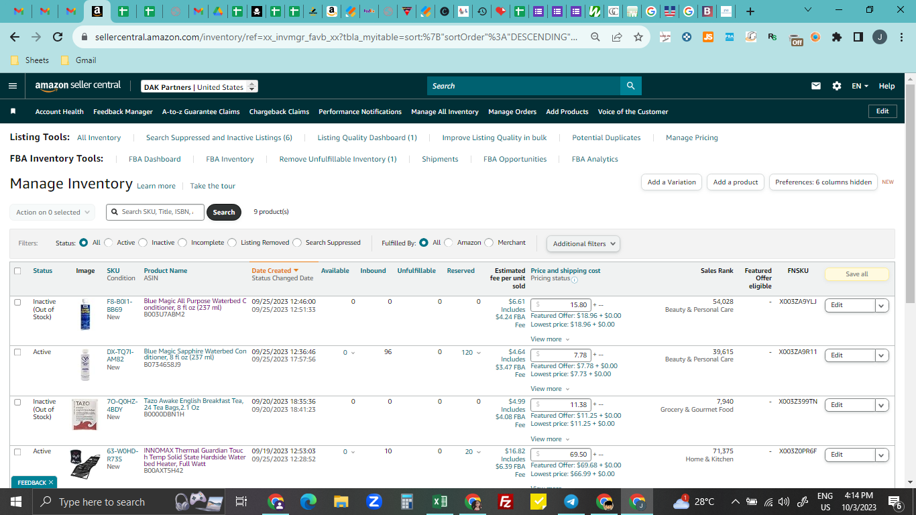Toggle the Chrome side panel
Viewport: 916px width, 515px height.
[x=858, y=37]
